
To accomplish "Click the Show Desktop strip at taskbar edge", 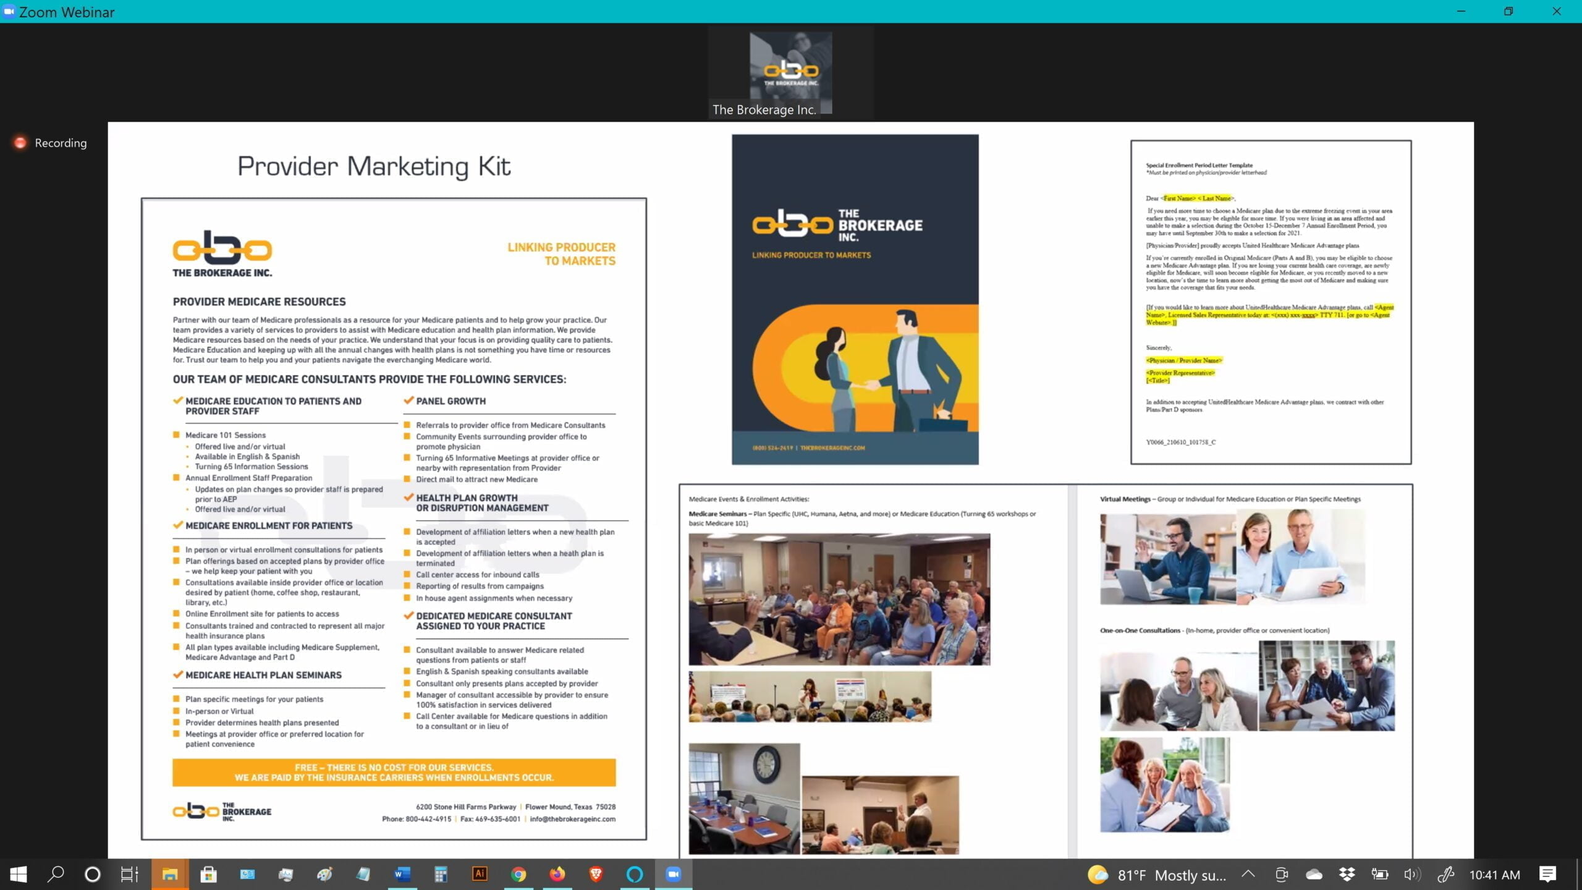I will pos(1579,874).
